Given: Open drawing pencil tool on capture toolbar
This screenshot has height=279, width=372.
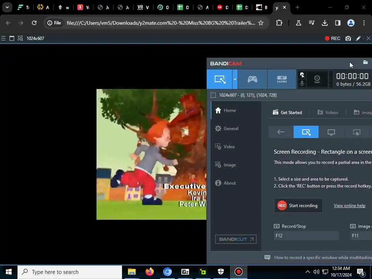Looking at the screenshot, I should (358, 39).
